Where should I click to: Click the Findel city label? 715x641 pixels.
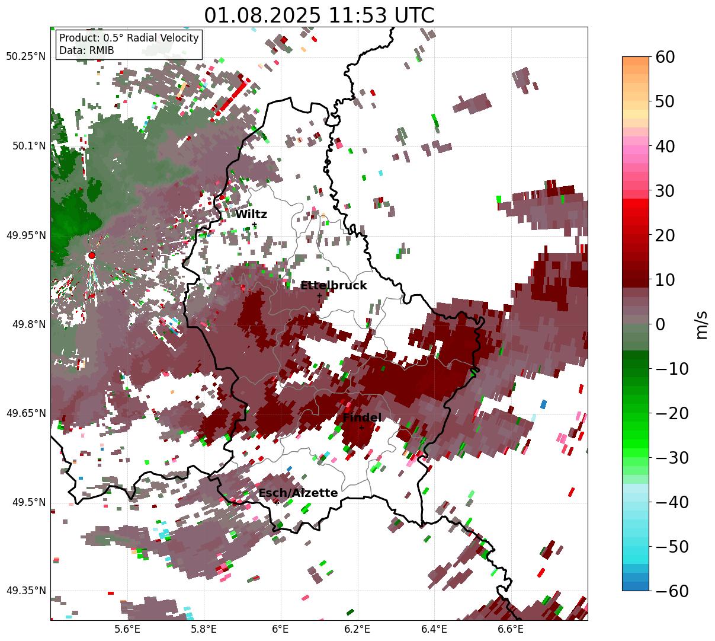point(362,418)
